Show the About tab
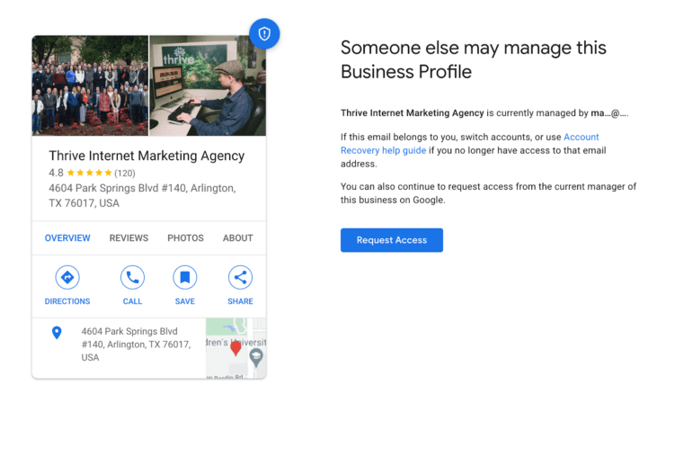This screenshot has width=684, height=465. pos(238,238)
